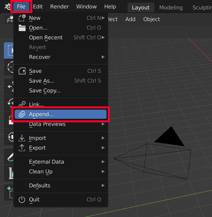Click the chain icon beside Link...

coord(22,104)
